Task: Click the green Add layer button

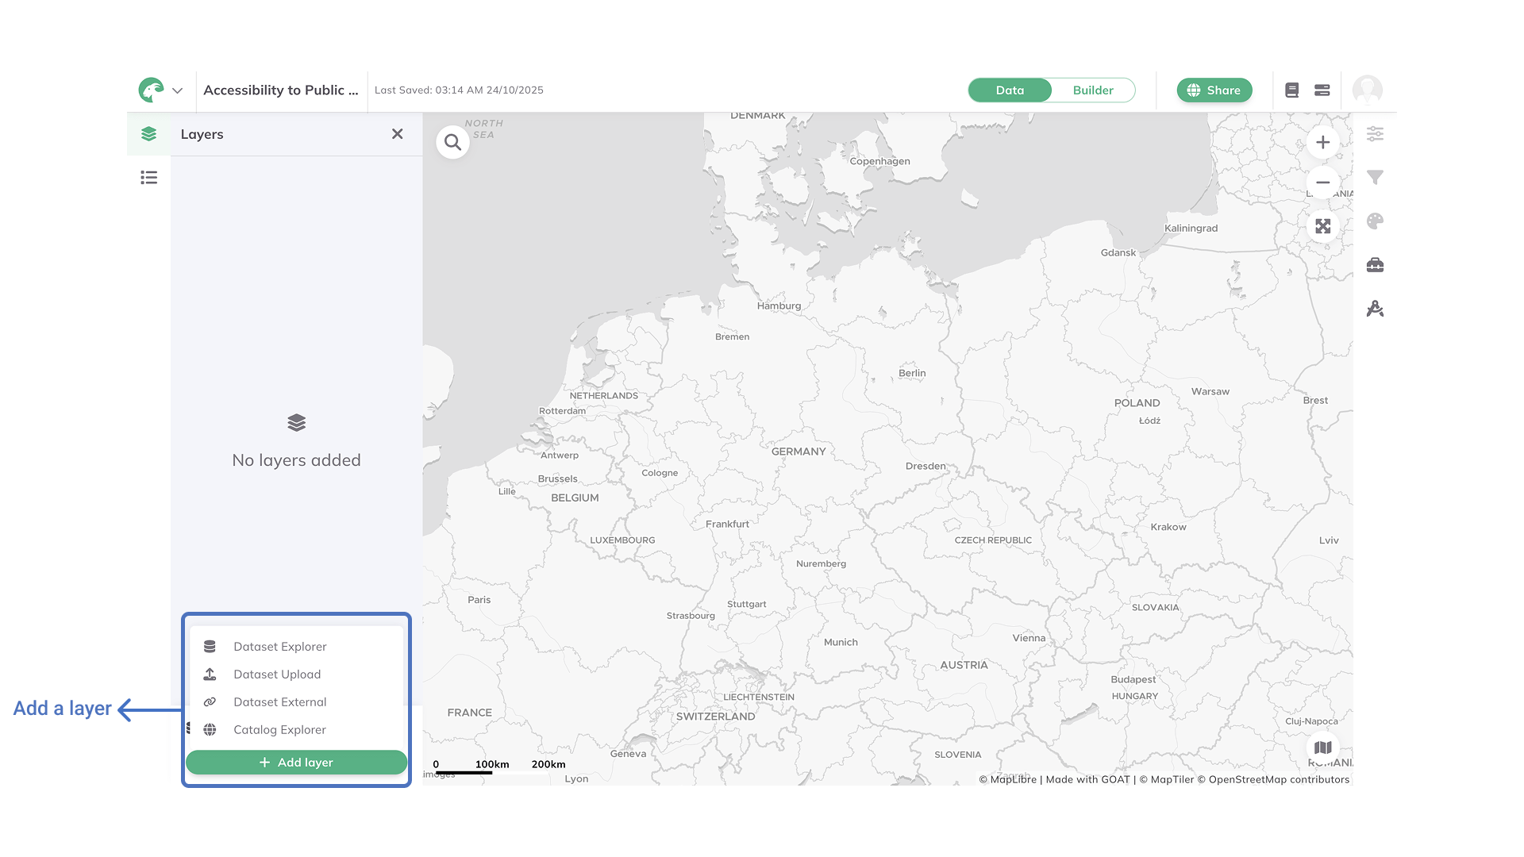Action: coord(296,763)
